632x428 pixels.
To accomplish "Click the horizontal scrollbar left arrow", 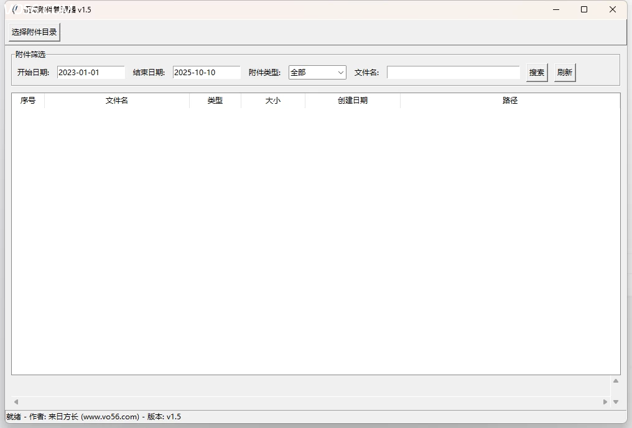I will pos(16,402).
